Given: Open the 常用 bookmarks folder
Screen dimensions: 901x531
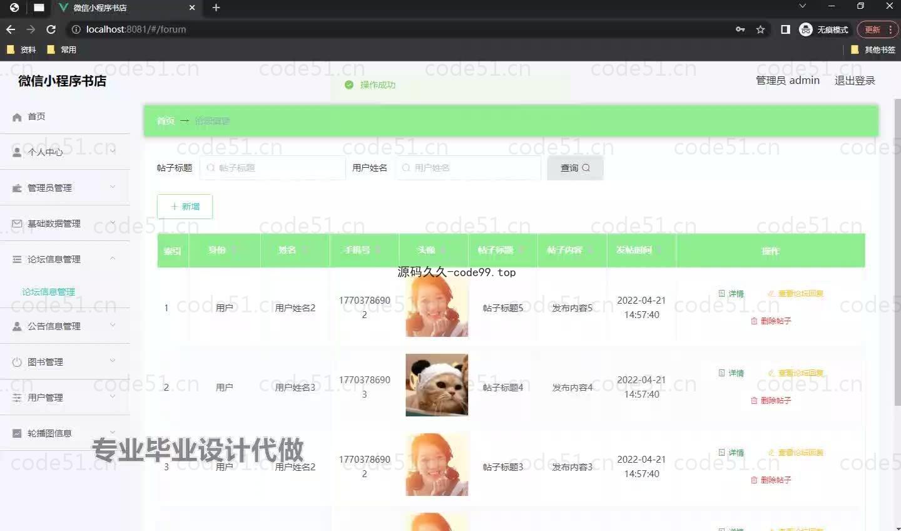Looking at the screenshot, I should (61, 49).
